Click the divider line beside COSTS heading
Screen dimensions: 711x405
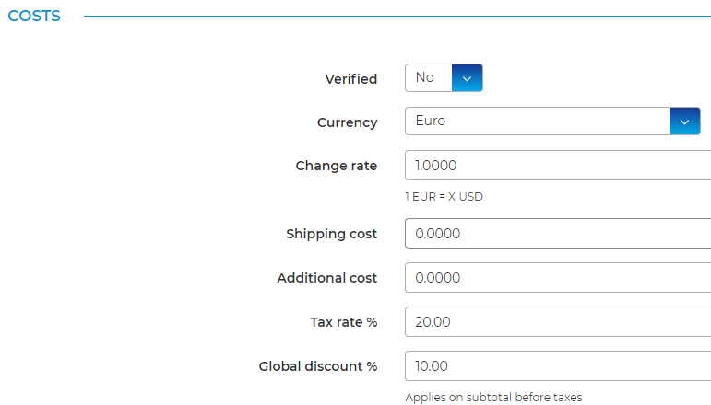(x=397, y=17)
